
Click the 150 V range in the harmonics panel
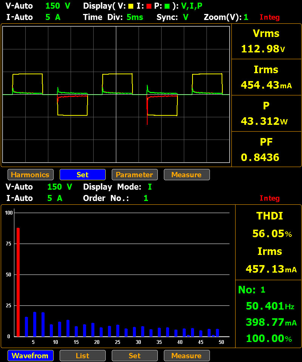pyautogui.click(x=60, y=187)
